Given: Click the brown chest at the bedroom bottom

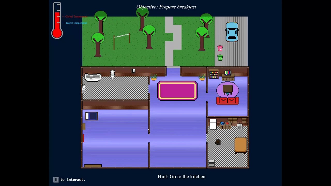Looking at the screenshot, I should tap(93, 166).
